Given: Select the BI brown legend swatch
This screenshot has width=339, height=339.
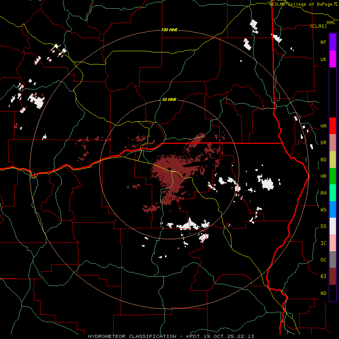Looking at the screenshot, I should (333, 276).
